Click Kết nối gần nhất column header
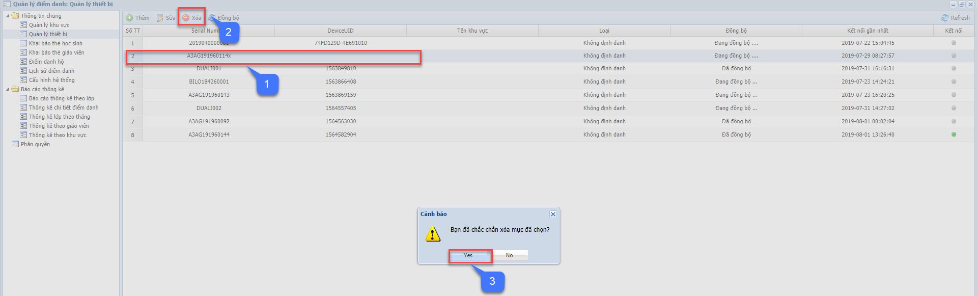977x296 pixels. [x=868, y=31]
